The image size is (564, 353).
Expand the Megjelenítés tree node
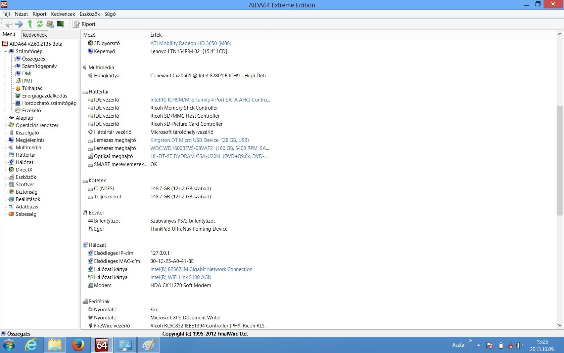point(5,140)
